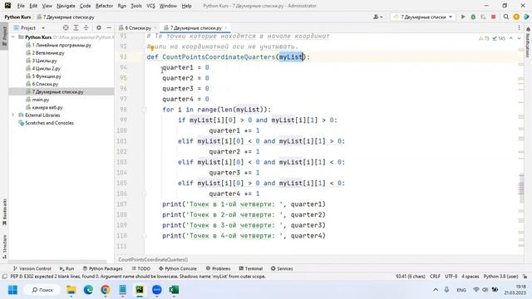
Task: Click the editor vertical scrollbar thumb
Action: pos(521,189)
